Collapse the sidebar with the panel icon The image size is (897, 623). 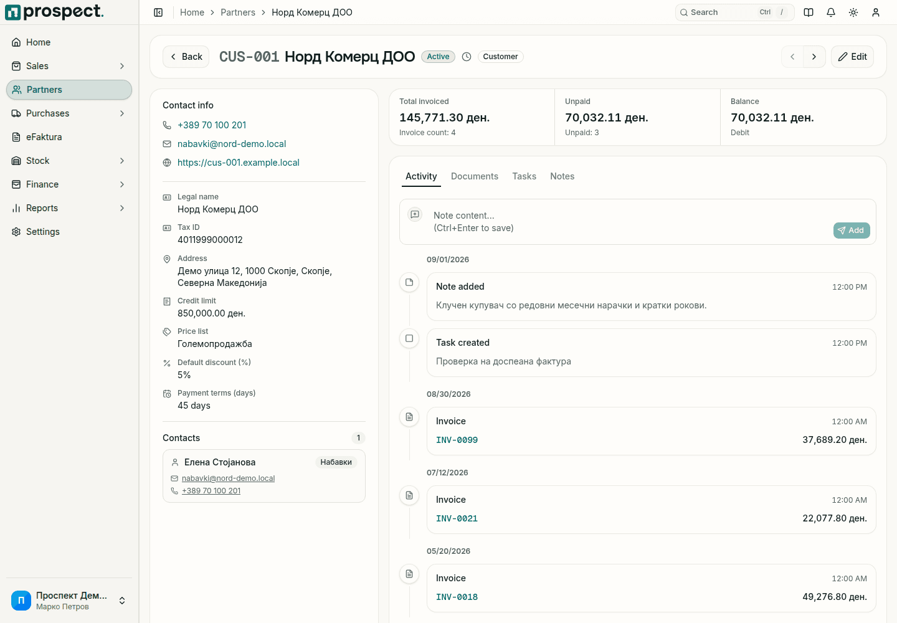coord(158,12)
